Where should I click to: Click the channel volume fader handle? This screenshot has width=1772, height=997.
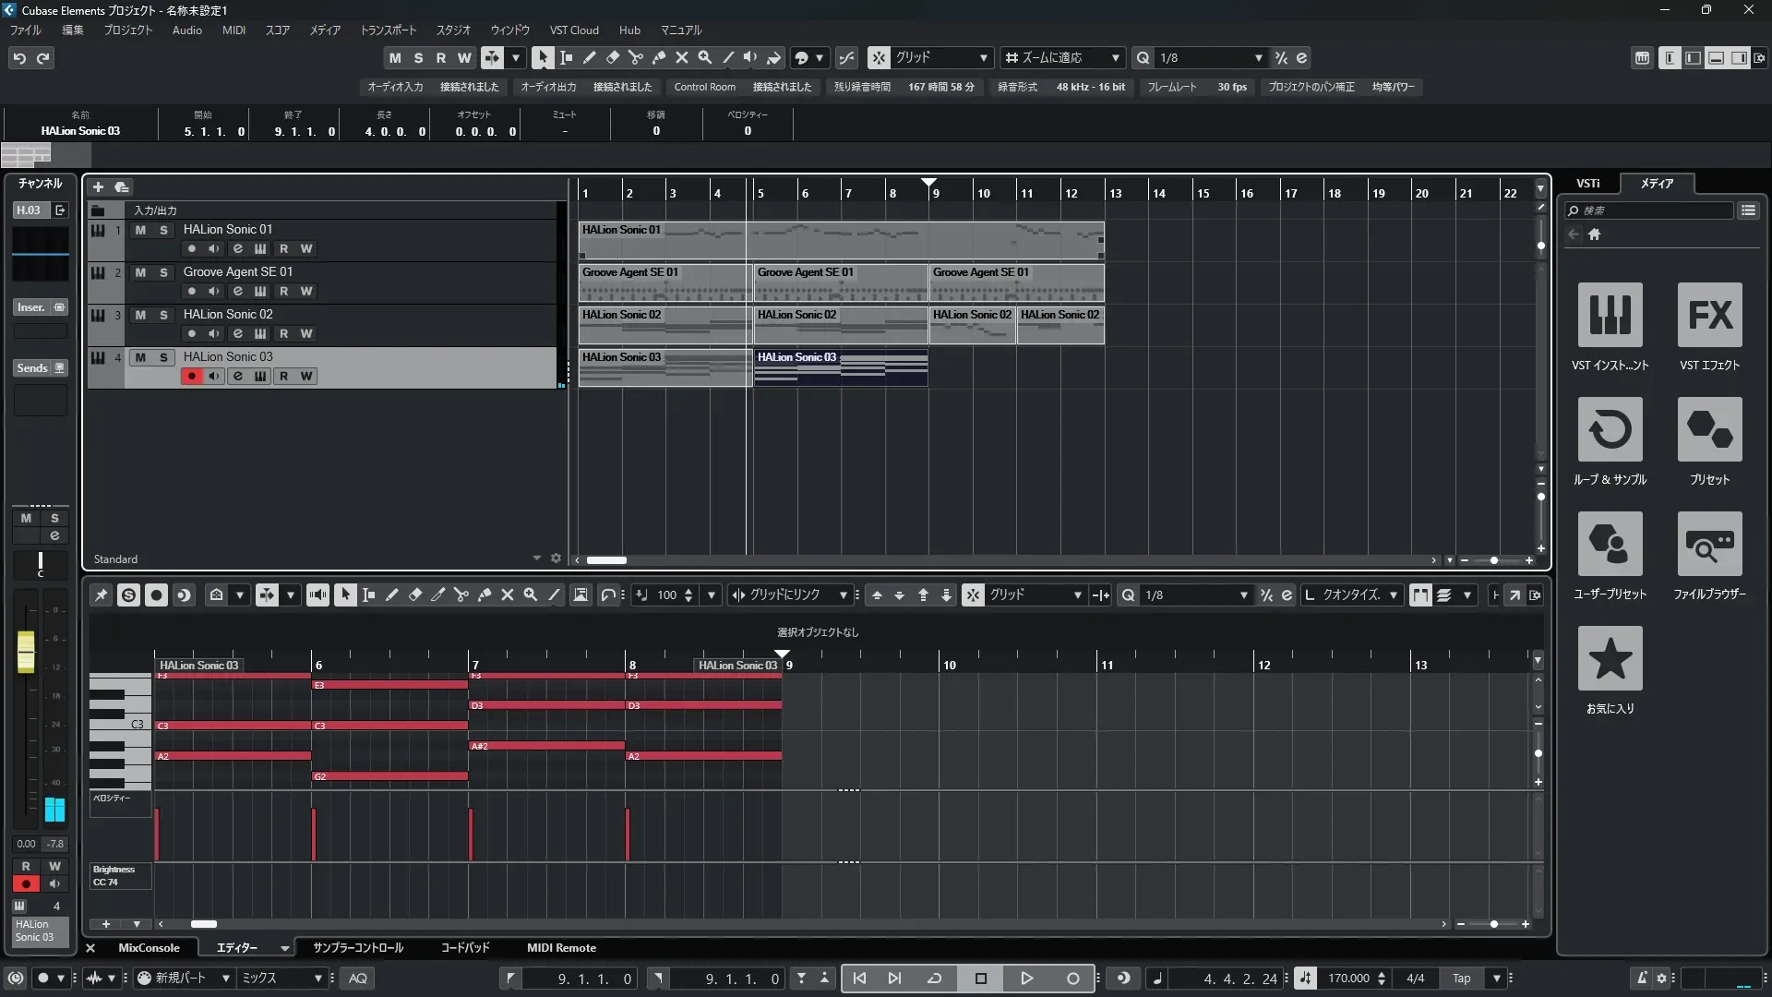tap(26, 652)
